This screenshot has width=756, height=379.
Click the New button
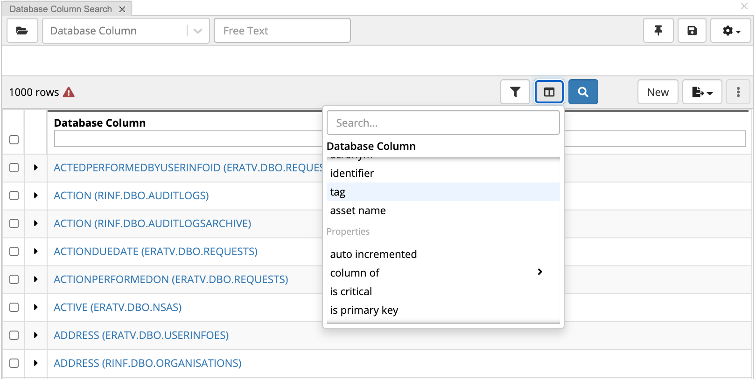tap(658, 92)
